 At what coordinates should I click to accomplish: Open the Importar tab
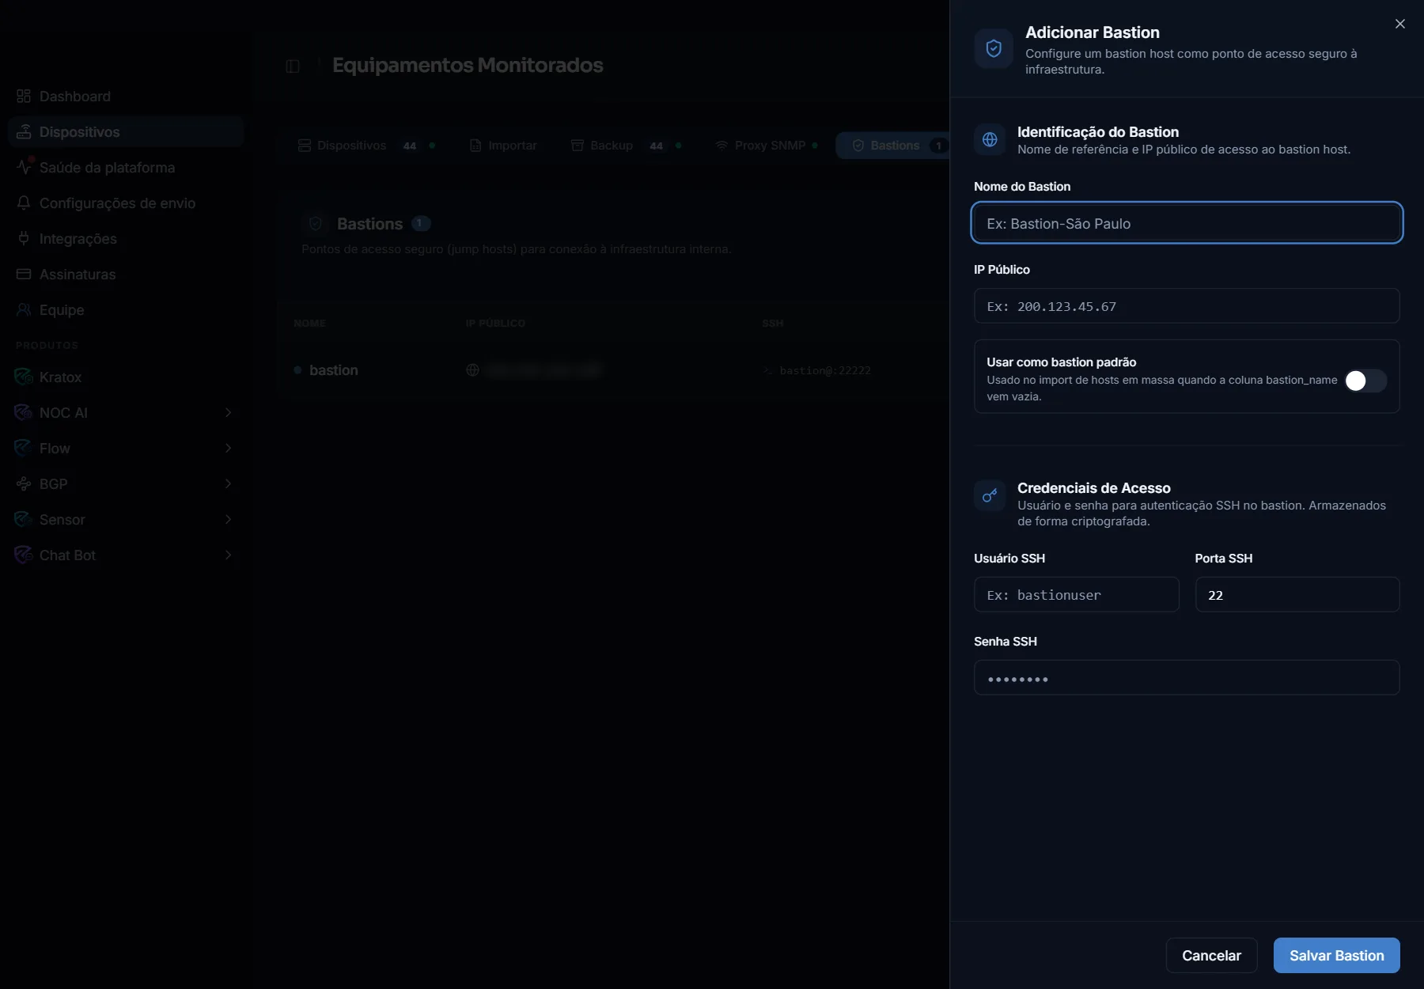point(503,146)
